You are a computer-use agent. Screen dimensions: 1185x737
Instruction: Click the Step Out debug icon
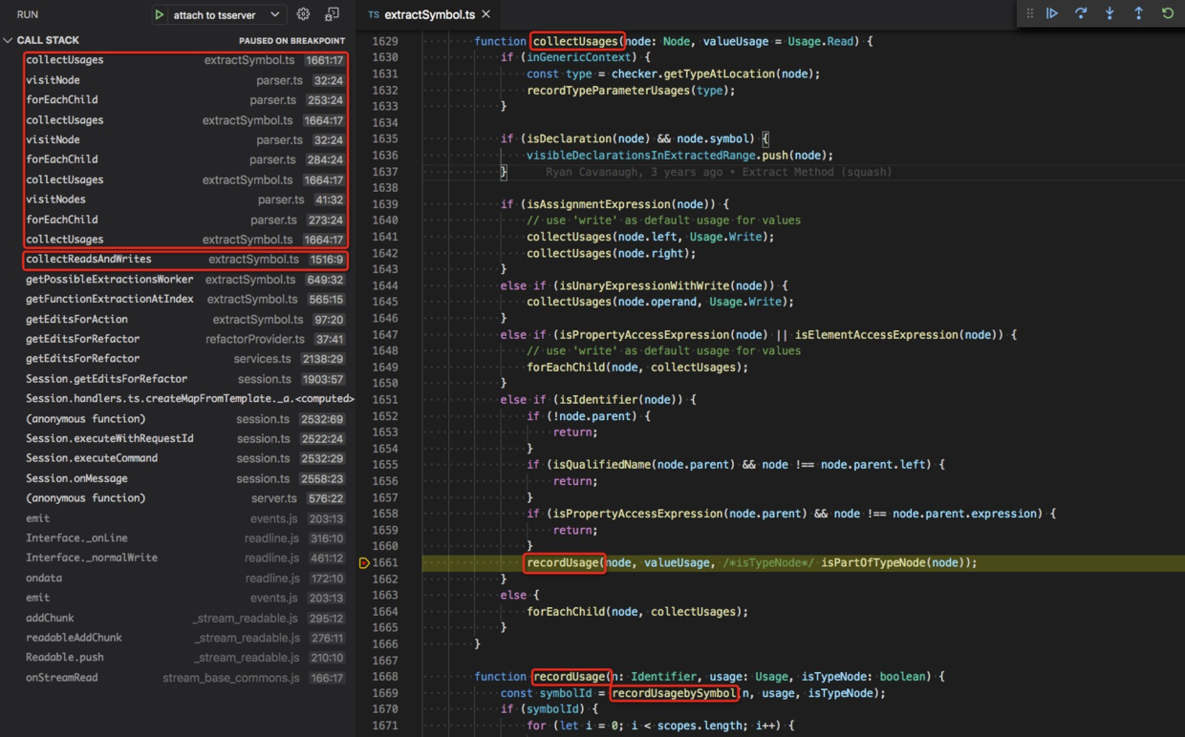click(x=1138, y=12)
